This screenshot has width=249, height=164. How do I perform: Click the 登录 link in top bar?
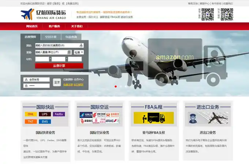[56, 4]
